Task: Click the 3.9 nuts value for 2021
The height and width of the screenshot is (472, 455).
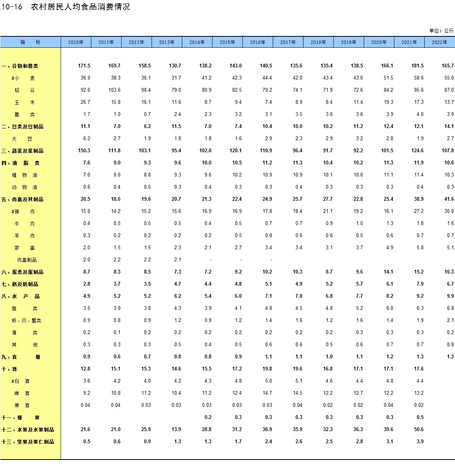Action: [x=420, y=442]
